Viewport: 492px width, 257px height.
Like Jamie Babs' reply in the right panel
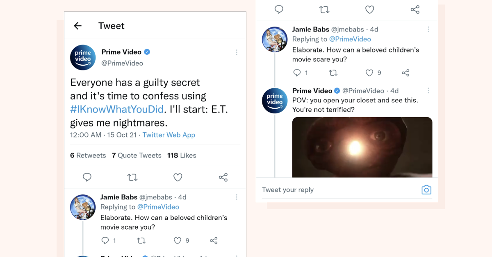click(369, 73)
